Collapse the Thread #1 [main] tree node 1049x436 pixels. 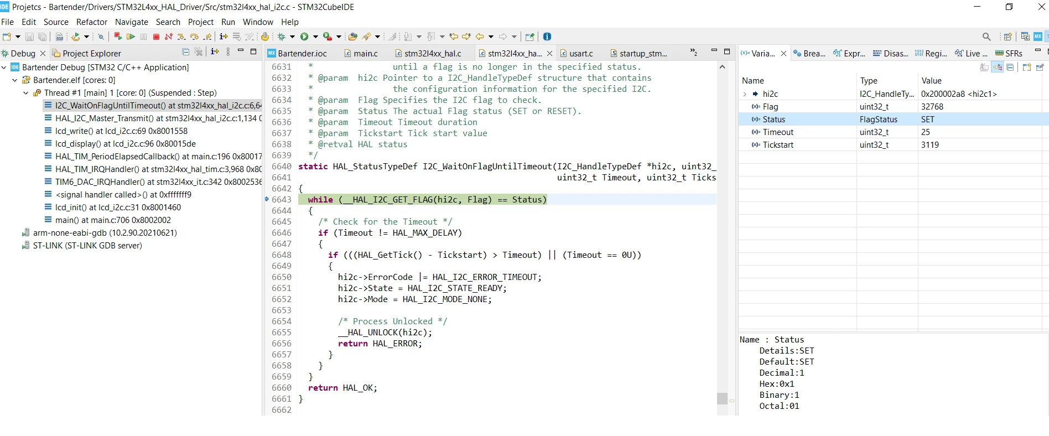click(25, 93)
